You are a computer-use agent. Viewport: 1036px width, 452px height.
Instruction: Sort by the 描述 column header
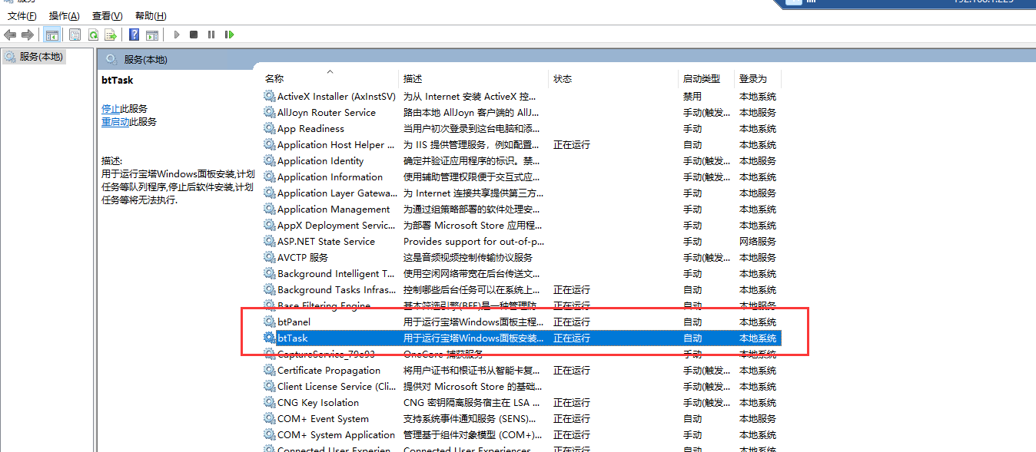(413, 79)
